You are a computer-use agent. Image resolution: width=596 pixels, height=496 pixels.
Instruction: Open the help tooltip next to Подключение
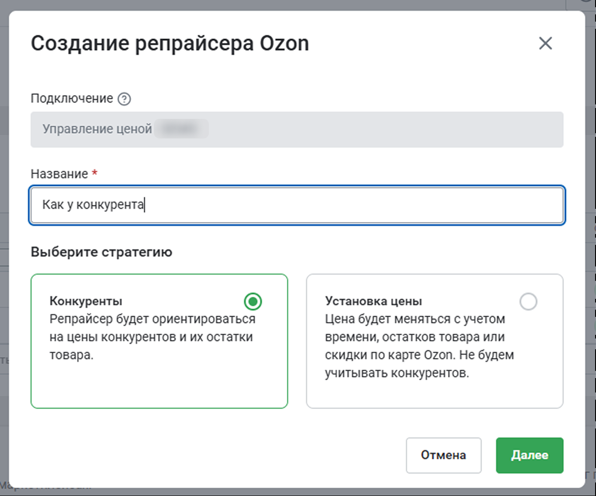point(124,99)
